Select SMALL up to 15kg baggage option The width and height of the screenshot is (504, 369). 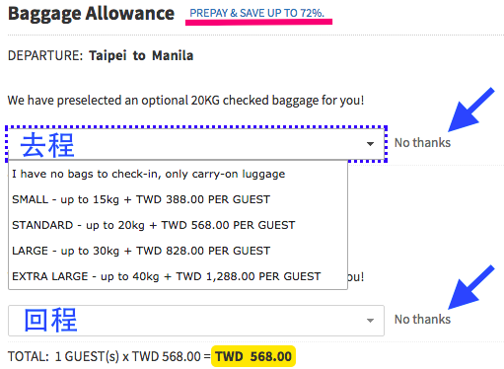178,199
